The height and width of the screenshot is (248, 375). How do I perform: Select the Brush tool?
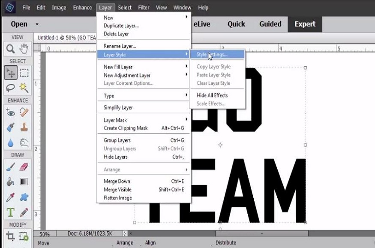pos(11,167)
